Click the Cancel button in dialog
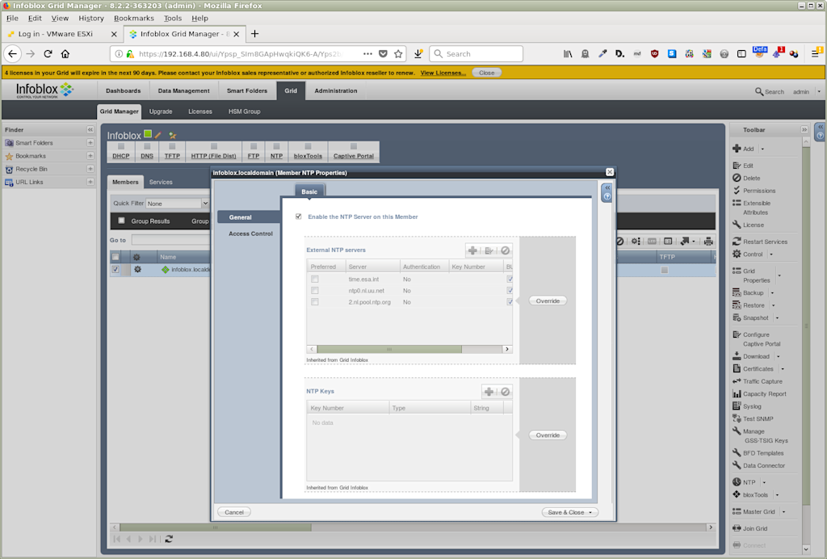 click(x=234, y=512)
